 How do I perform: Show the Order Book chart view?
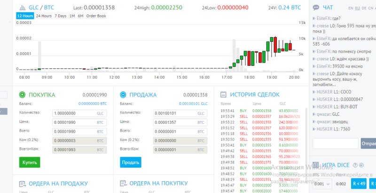[x=96, y=16]
